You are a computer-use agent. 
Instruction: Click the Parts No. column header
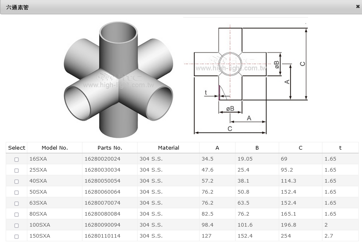coord(110,148)
